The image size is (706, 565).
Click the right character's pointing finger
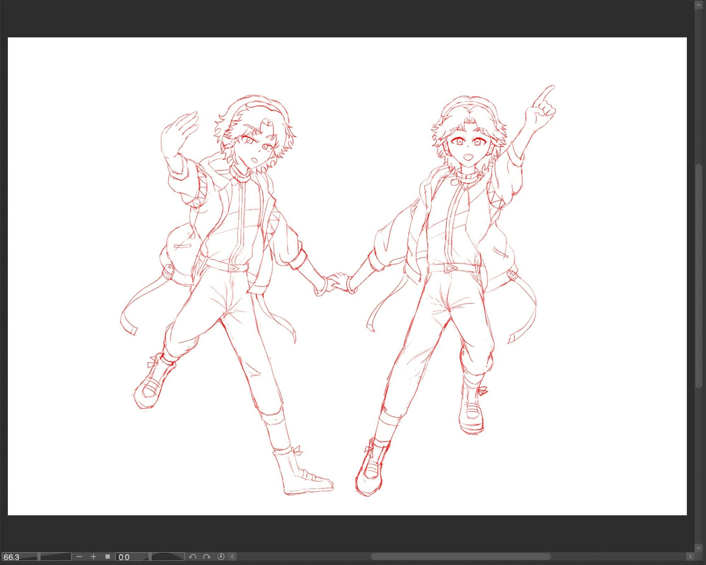tap(546, 93)
